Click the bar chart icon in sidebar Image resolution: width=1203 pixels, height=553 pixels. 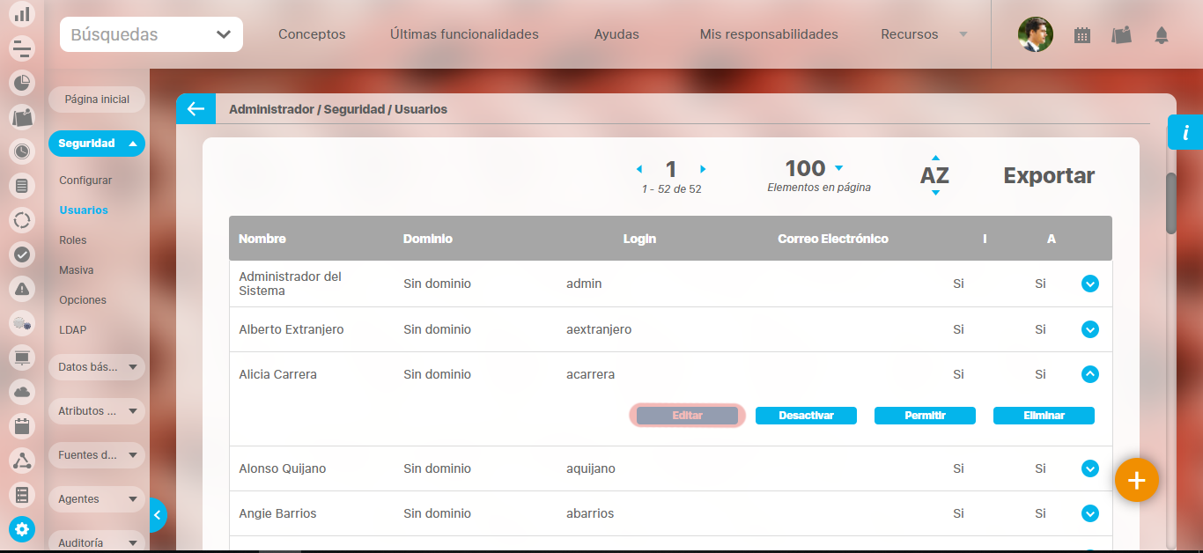(22, 14)
